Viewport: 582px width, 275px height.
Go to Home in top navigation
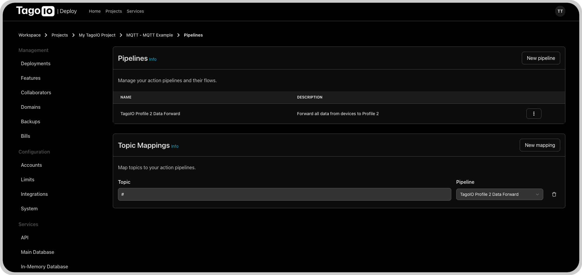95,11
